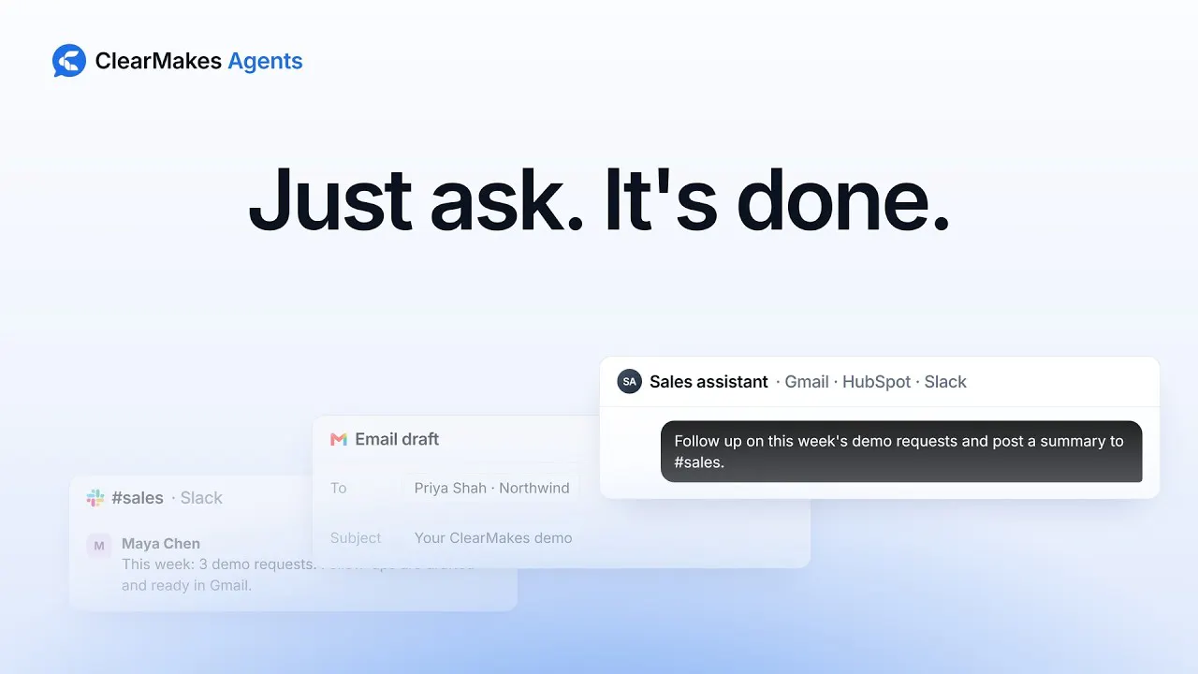
Task: Click the "Follow up on this week's demo requests" message bubble
Action: 901,451
